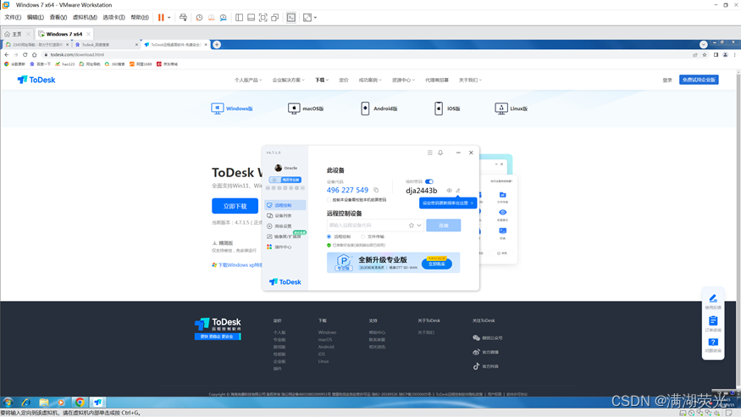Click VMware unity mode icon
The width and height of the screenshot is (741, 417).
point(275,18)
